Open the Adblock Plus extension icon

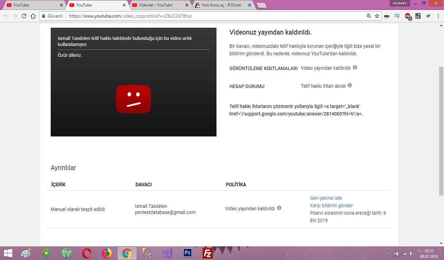click(408, 16)
